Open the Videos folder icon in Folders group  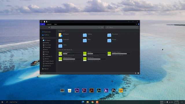point(60,46)
